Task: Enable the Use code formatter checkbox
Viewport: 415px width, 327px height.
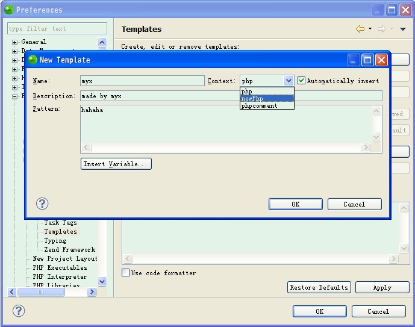Action: click(126, 273)
